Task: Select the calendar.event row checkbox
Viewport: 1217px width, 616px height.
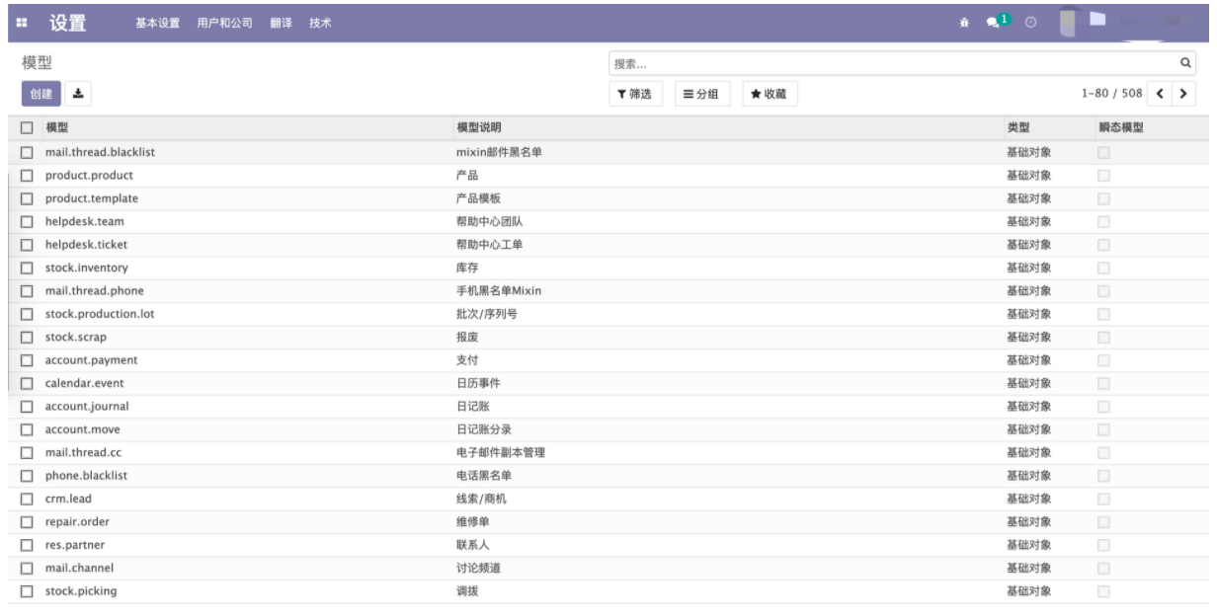Action: coord(28,384)
